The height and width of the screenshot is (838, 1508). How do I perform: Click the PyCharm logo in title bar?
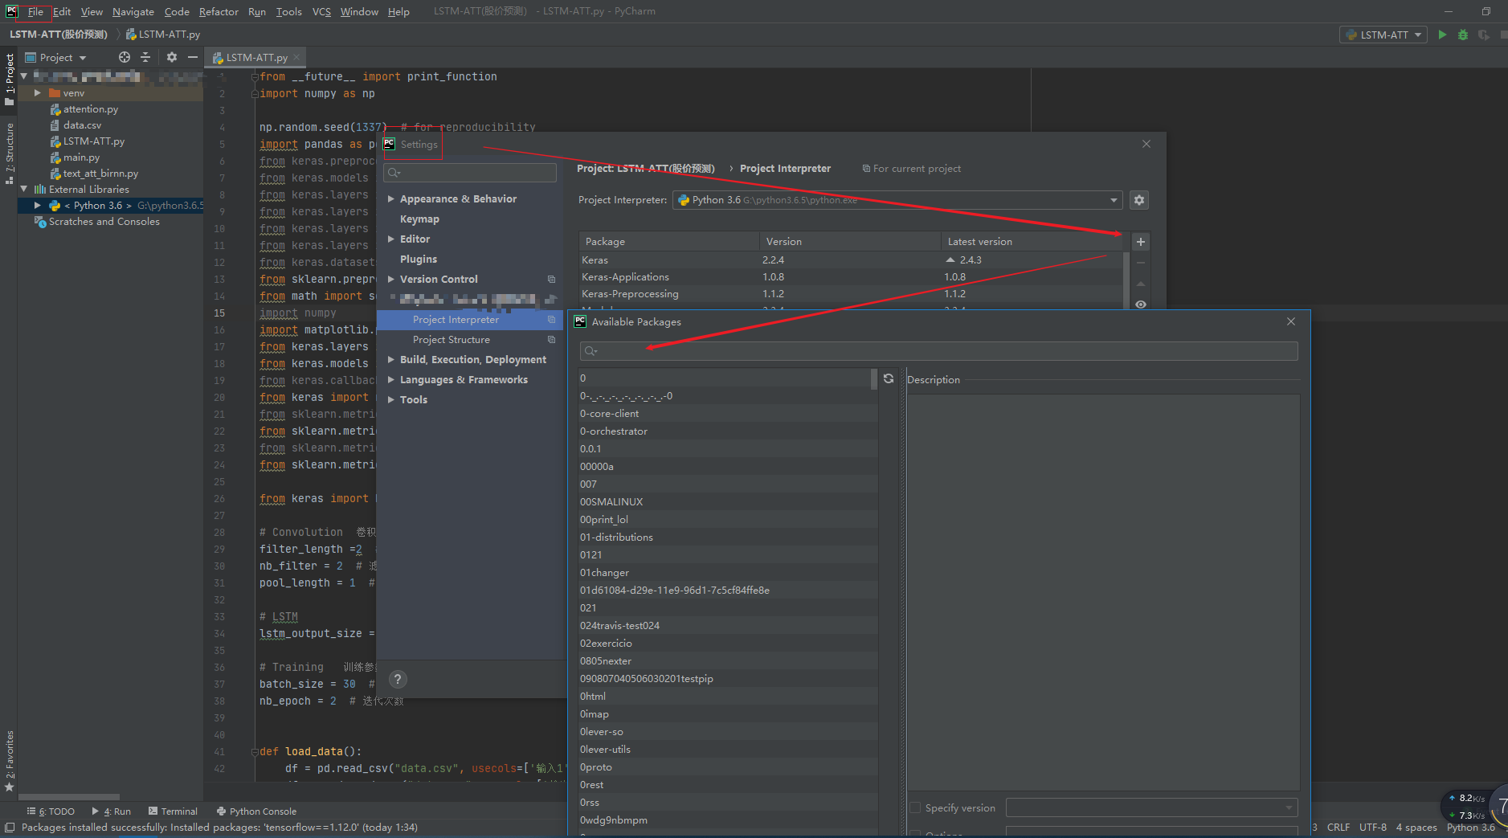[x=11, y=11]
